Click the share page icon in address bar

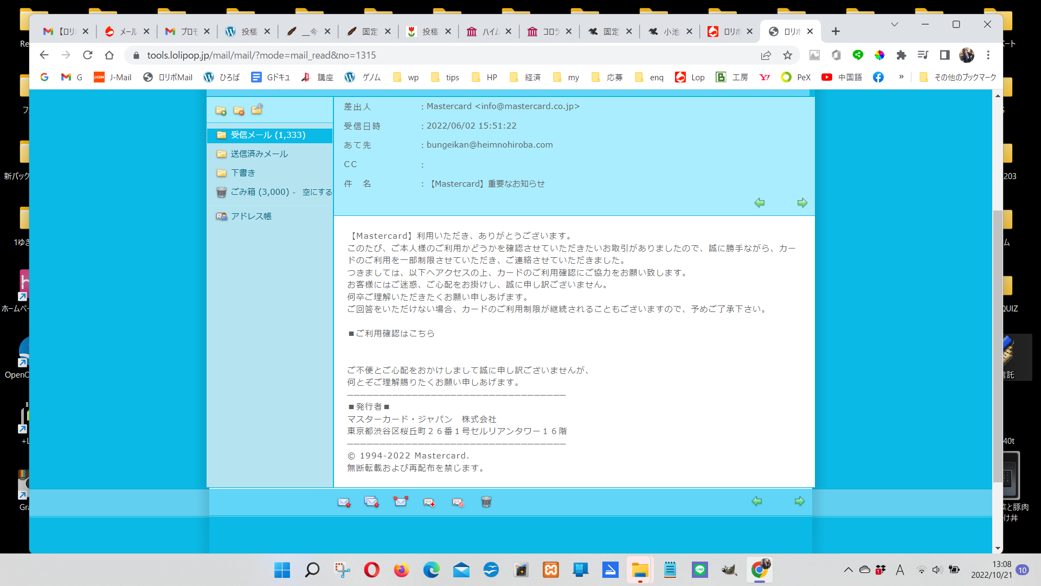click(766, 55)
